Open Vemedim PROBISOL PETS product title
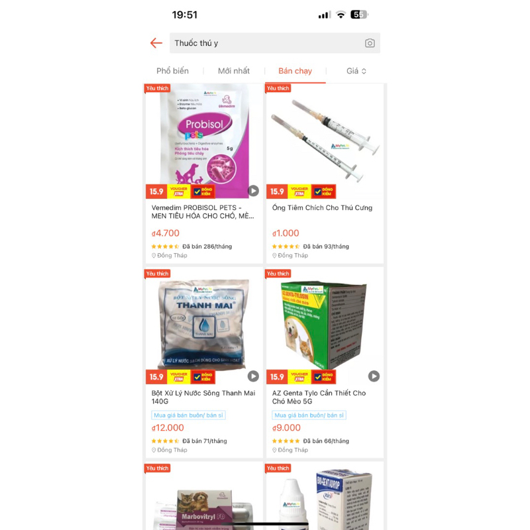 [x=203, y=212]
